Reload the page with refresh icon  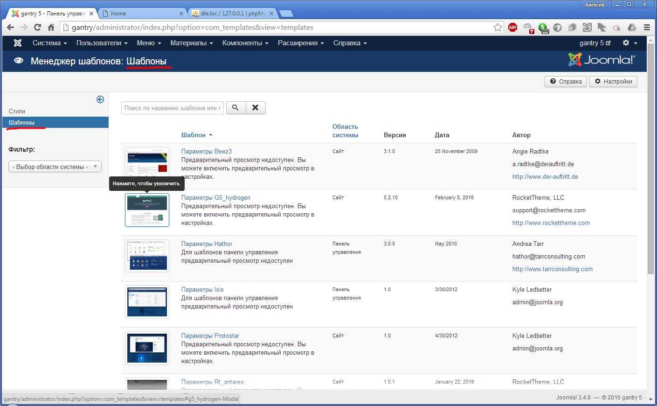37,28
